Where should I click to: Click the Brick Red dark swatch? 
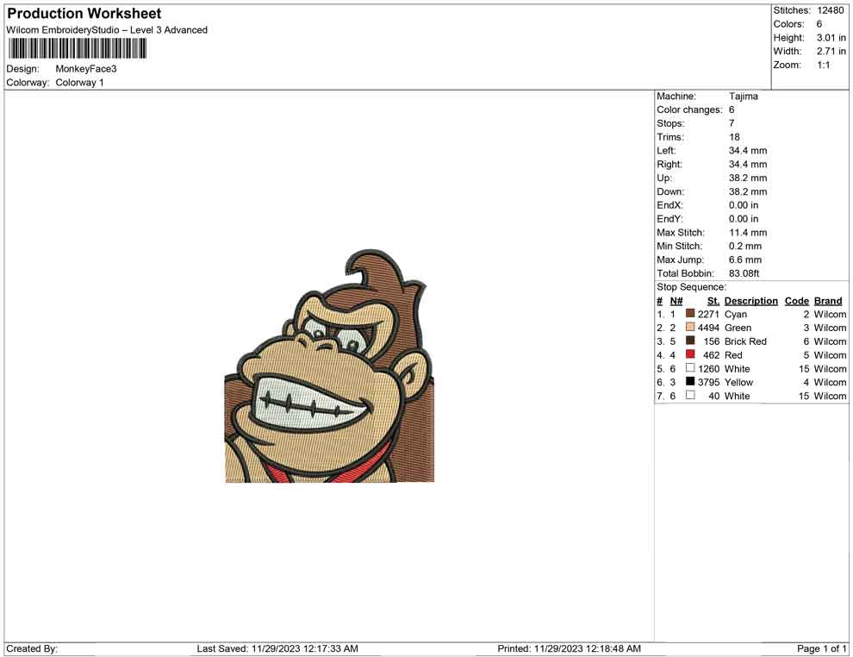click(x=690, y=341)
